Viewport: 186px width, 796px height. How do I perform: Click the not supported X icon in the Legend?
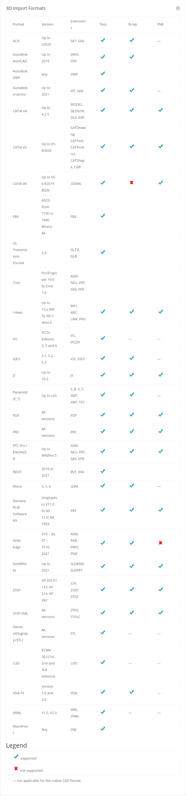[16, 768]
